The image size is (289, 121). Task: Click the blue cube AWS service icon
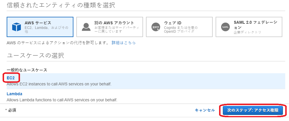click(17, 27)
